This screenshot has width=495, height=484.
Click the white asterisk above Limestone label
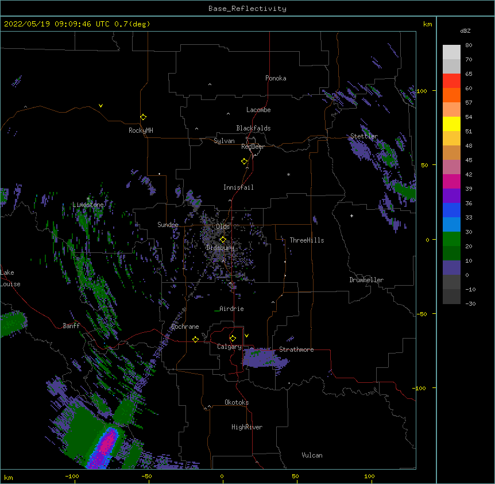tap(88, 199)
